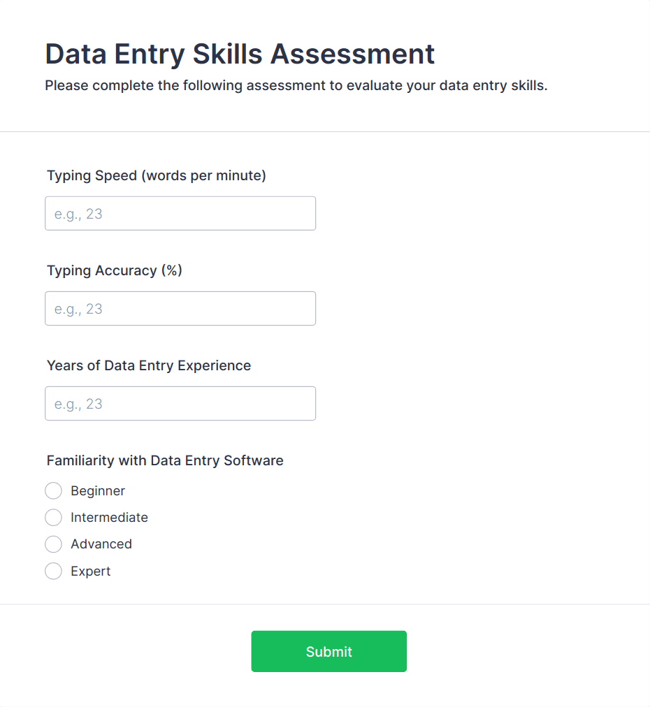Click the 'e.g., 23' placeholder under Typing Speed
The image size is (650, 707).
(x=78, y=213)
